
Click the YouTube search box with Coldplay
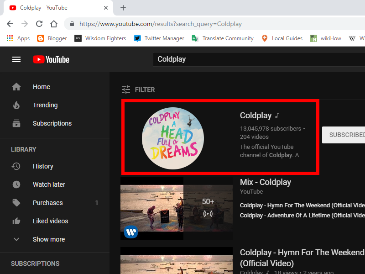click(x=259, y=59)
